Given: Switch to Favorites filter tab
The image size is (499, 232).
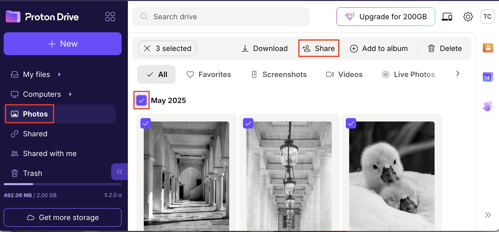Looking at the screenshot, I should tap(209, 74).
